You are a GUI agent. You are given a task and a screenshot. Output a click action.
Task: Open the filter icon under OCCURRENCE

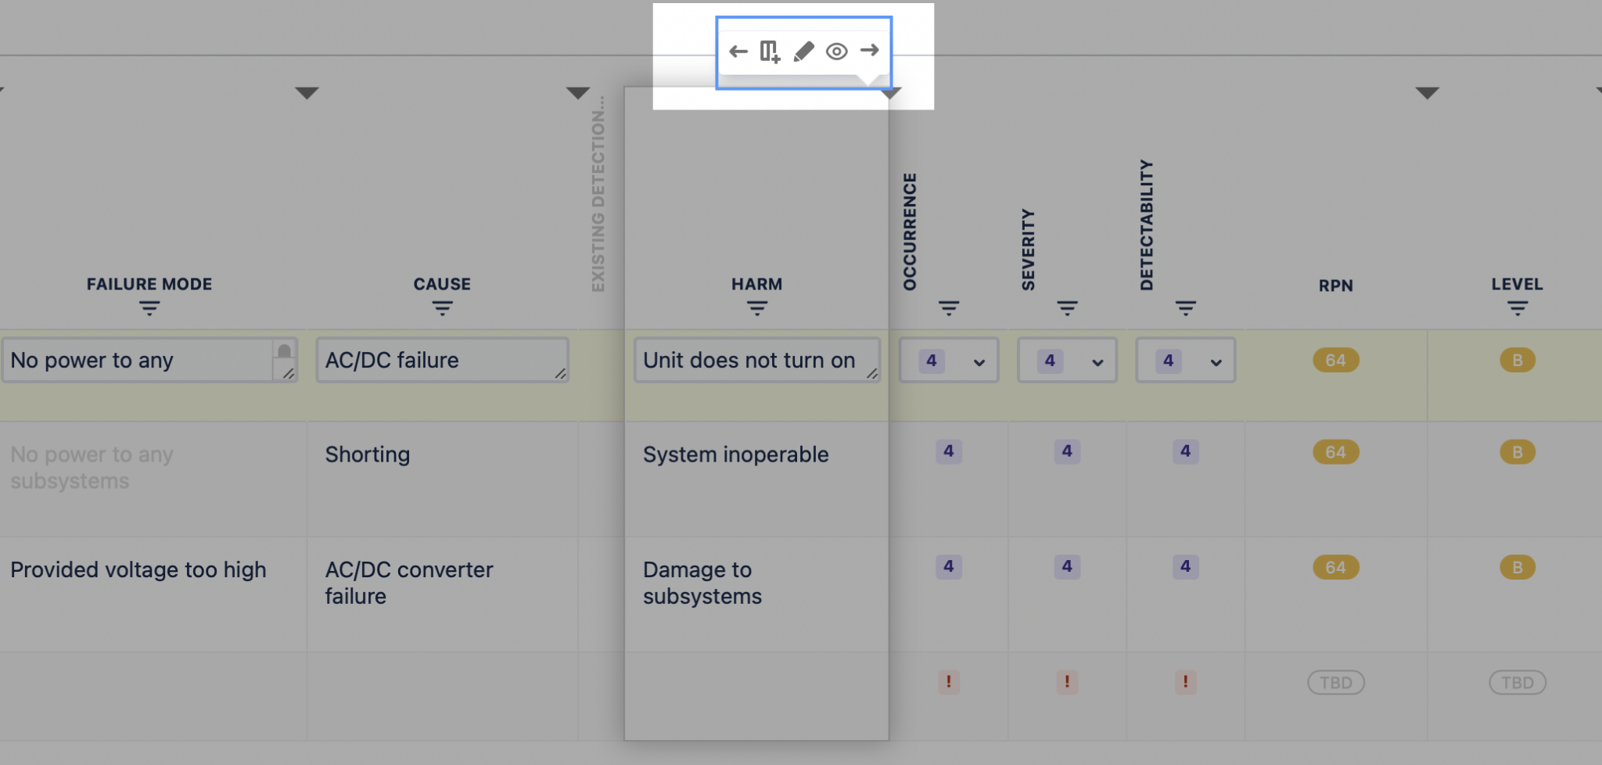point(949,308)
